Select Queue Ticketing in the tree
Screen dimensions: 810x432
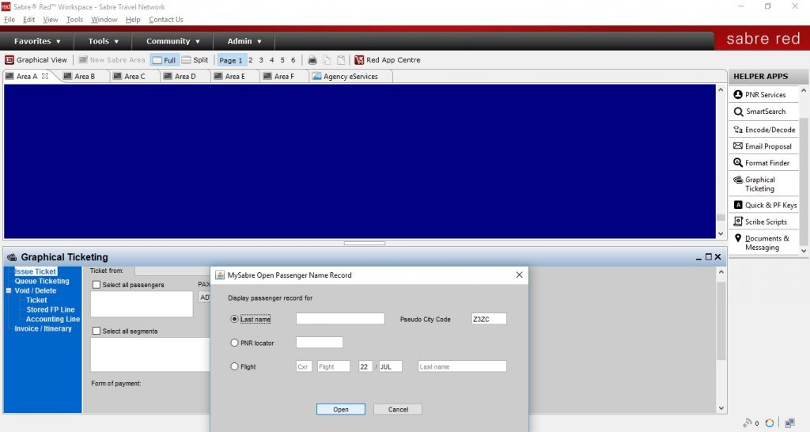[42, 281]
